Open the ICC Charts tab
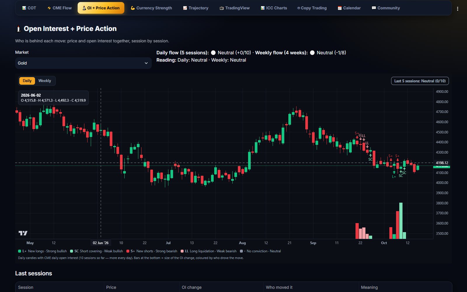467x292 pixels. [x=274, y=8]
